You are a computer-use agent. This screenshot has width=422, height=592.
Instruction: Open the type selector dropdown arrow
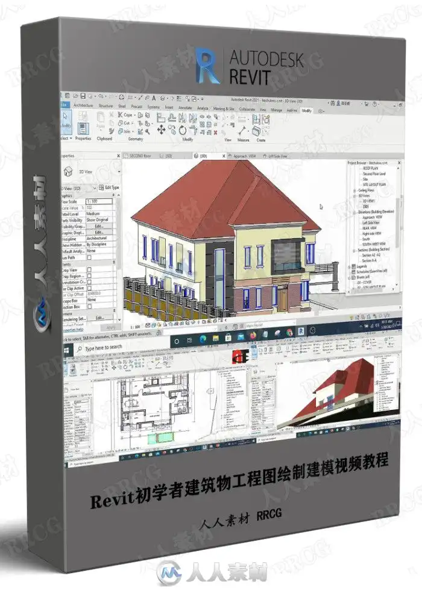119,171
